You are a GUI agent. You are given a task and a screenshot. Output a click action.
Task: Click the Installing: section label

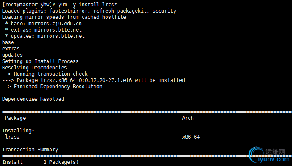pyautogui.click(x=18, y=131)
